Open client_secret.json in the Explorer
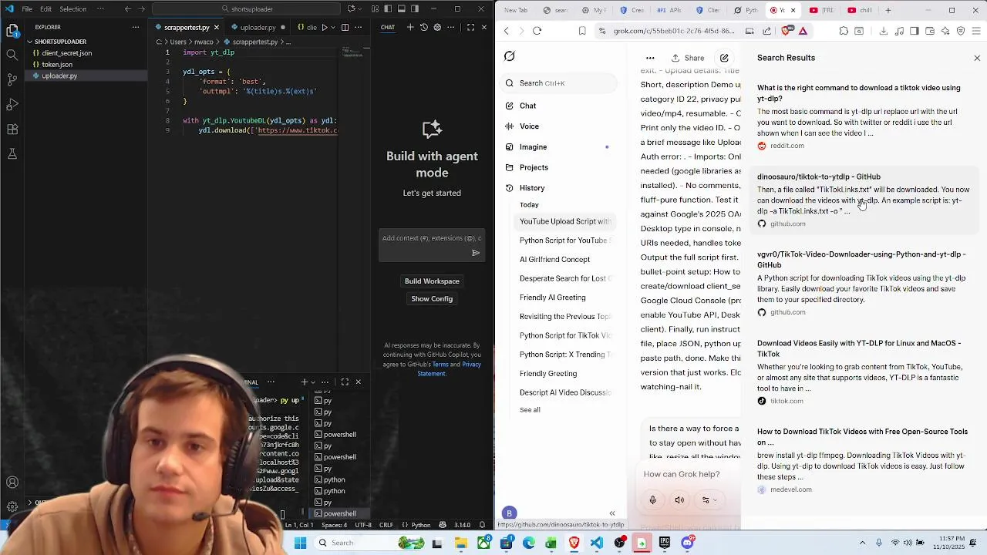987x555 pixels. tap(66, 53)
